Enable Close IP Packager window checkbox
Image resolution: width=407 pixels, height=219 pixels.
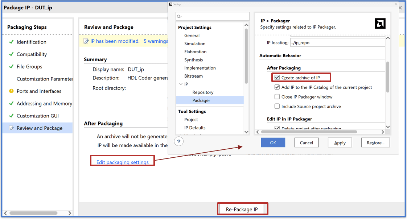(x=277, y=97)
